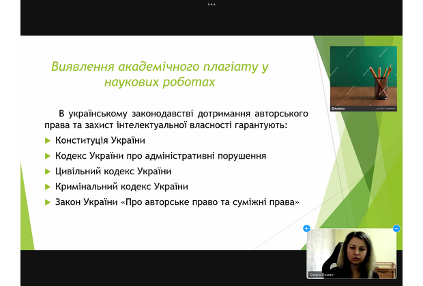This screenshot has width=423, height=286.
Task: Select bullet text 'Цивільний кодекс України'
Action: [x=113, y=172]
